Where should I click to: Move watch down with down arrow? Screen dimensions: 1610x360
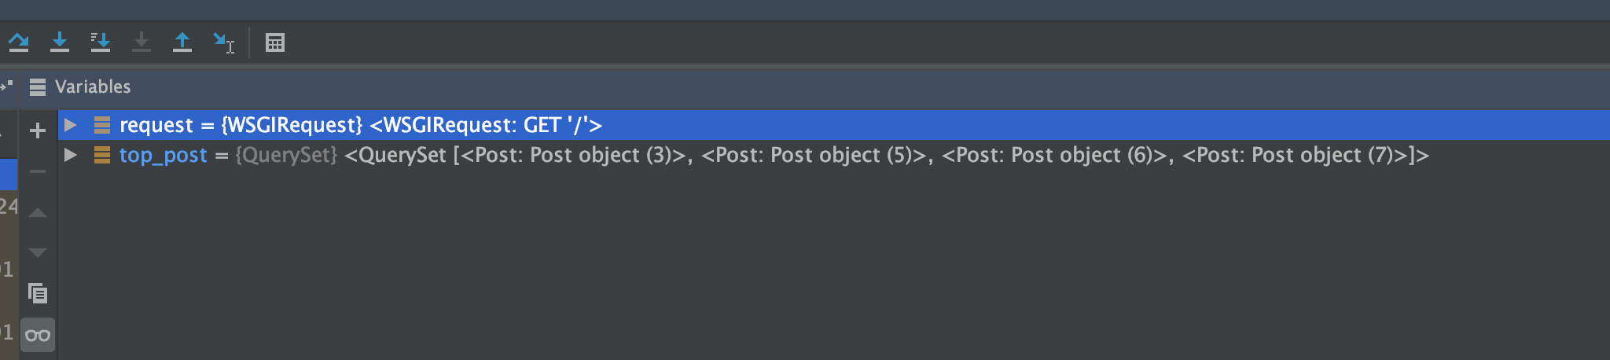point(38,252)
